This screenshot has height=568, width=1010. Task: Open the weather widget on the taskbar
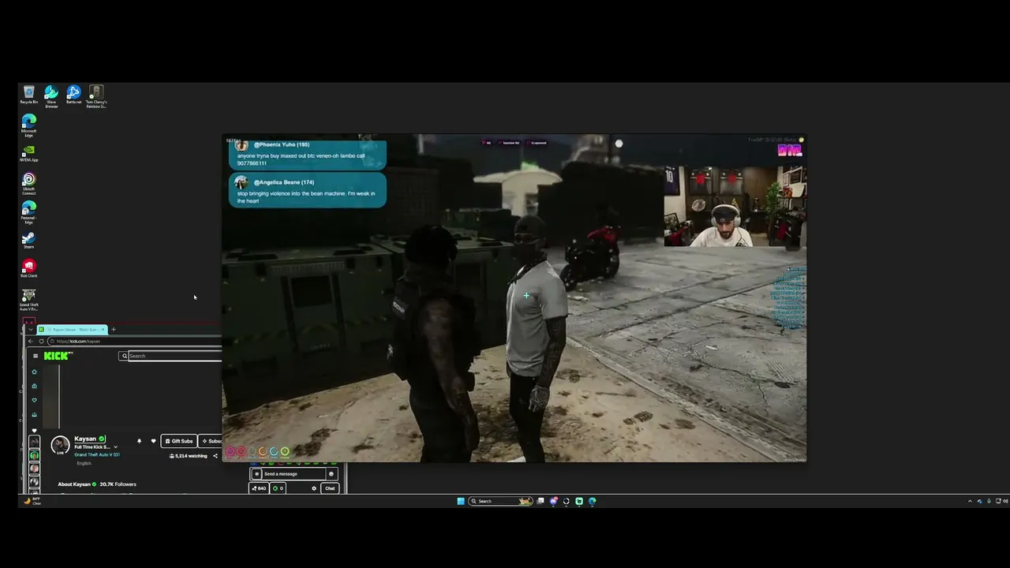(x=32, y=501)
